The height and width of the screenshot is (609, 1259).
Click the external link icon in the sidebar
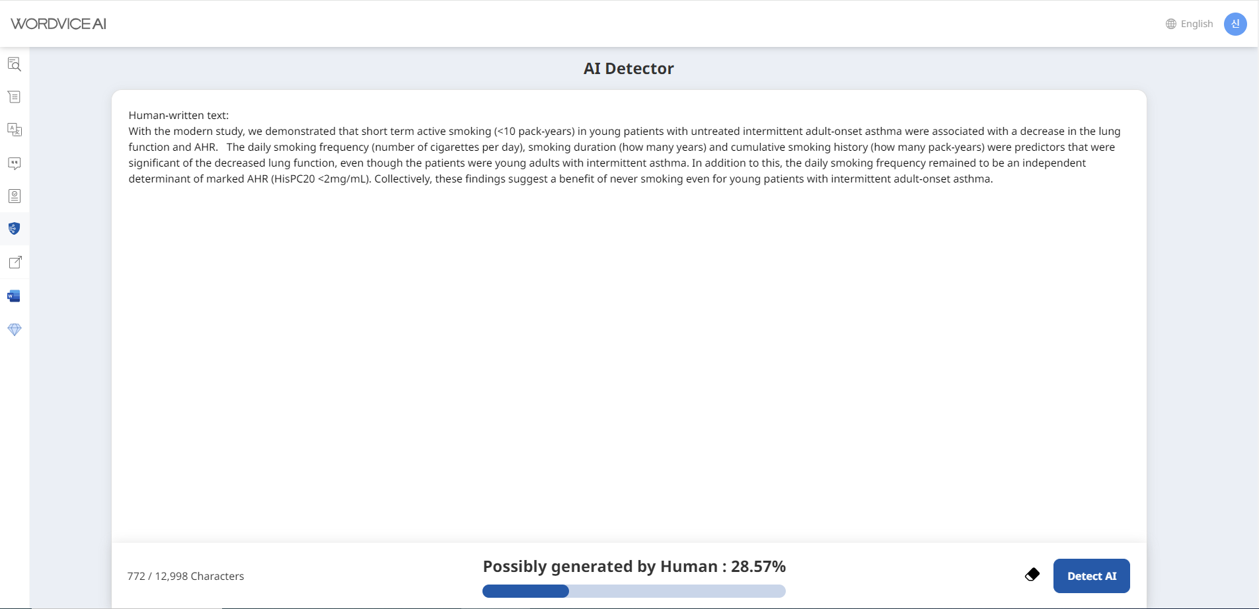[14, 262]
